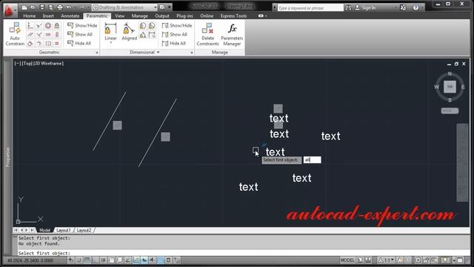The image size is (474, 267).
Task: Open the Drafting & Annotation workspace dropdown
Action: click(x=124, y=7)
